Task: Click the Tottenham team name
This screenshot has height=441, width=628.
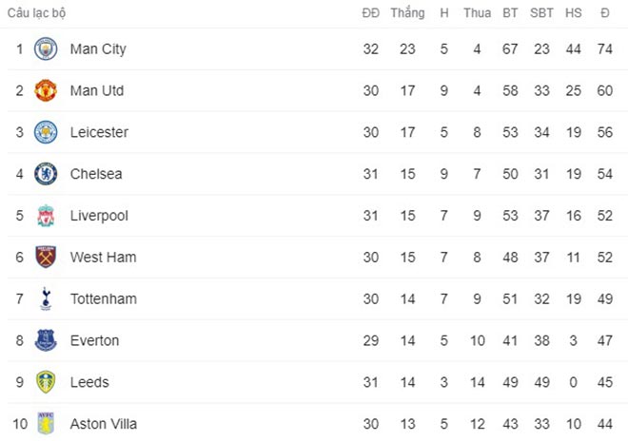Action: click(x=103, y=298)
